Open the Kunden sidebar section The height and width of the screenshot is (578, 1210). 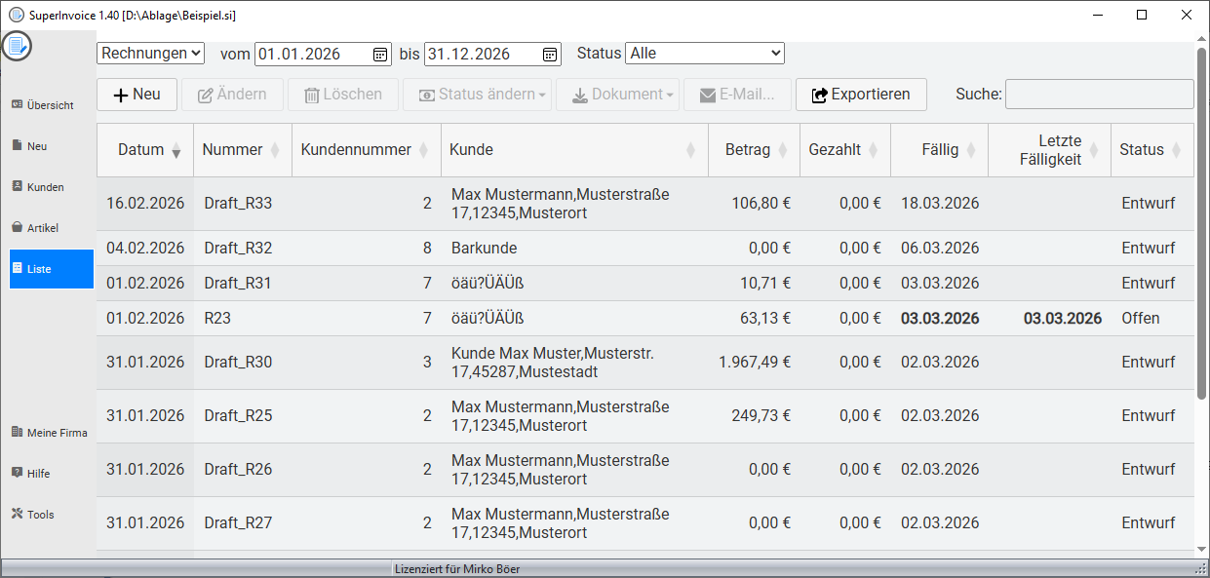pyautogui.click(x=39, y=187)
